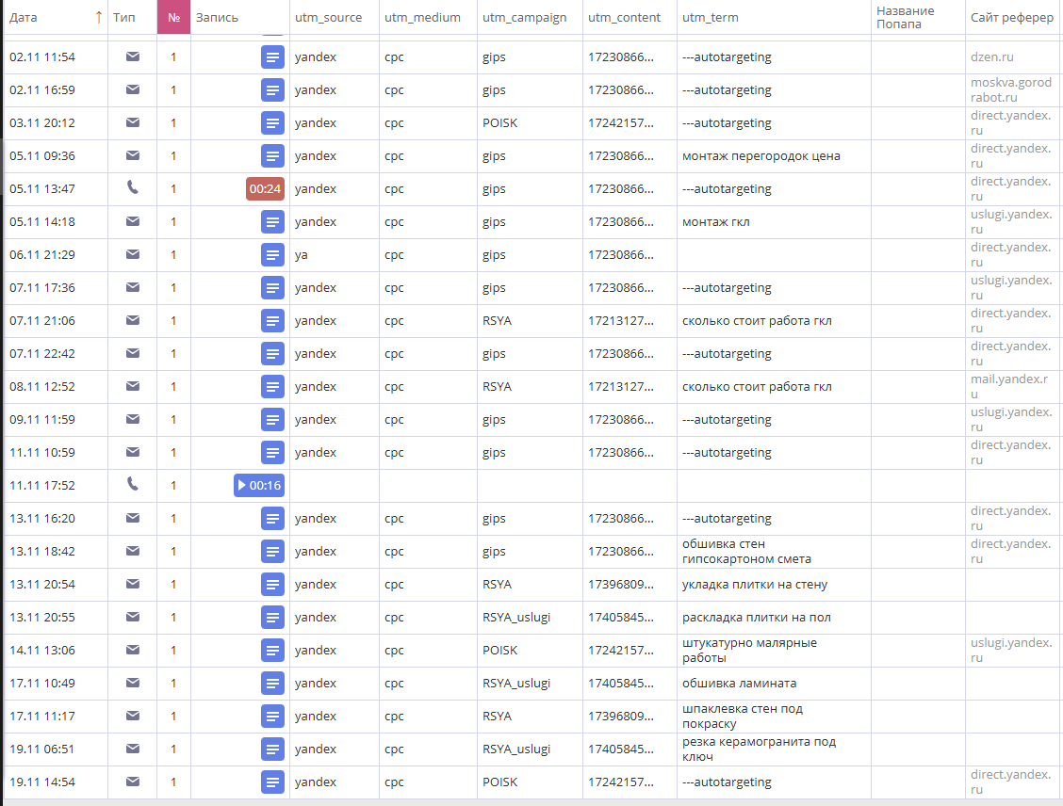Click the envelope icon for 02.11 11:54

pyautogui.click(x=133, y=56)
